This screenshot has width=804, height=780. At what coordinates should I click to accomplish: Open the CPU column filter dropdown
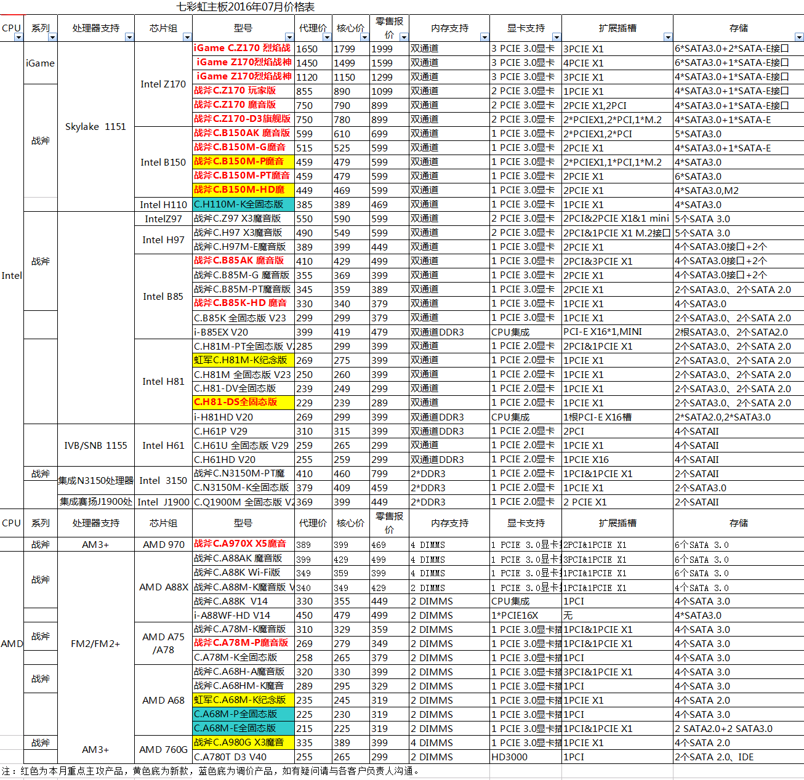[x=18, y=38]
